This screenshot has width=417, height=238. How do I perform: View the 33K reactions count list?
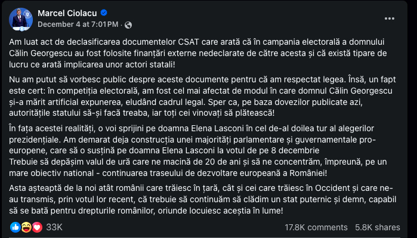pyautogui.click(x=54, y=227)
